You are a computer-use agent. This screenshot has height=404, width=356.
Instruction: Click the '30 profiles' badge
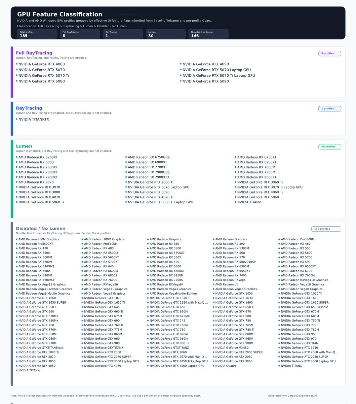330,147
